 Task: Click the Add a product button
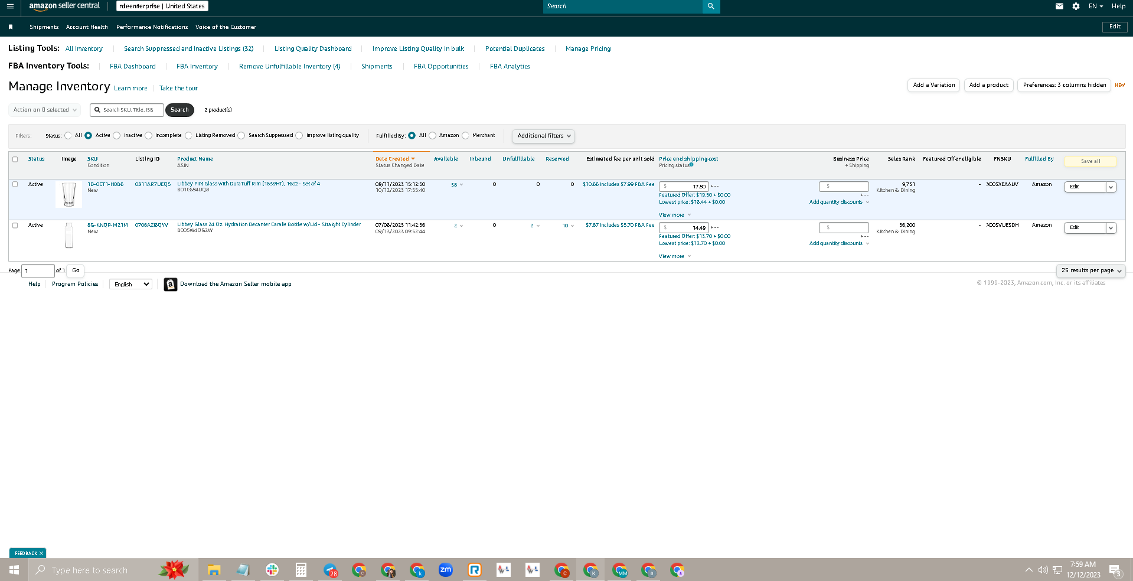(x=989, y=85)
